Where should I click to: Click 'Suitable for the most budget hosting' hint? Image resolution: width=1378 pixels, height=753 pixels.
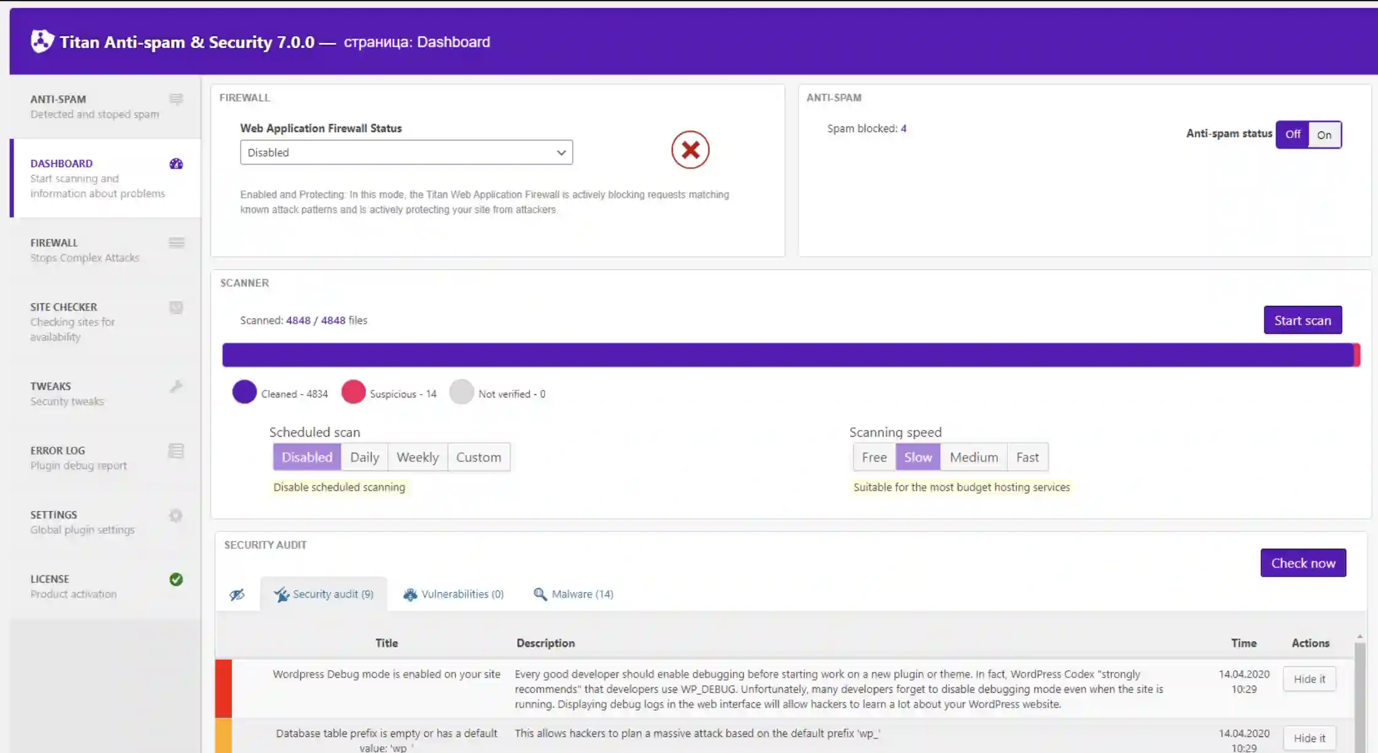tap(962, 487)
